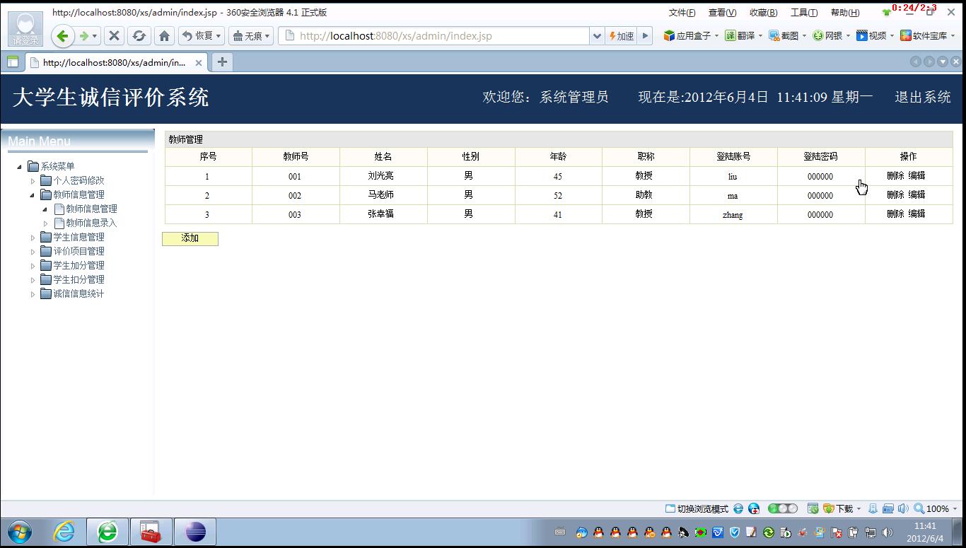Image resolution: width=966 pixels, height=548 pixels.
Task: Open Eclipse from the taskbar
Action: [195, 532]
